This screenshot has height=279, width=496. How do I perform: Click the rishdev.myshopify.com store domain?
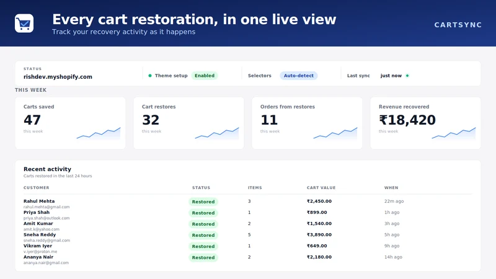click(58, 76)
